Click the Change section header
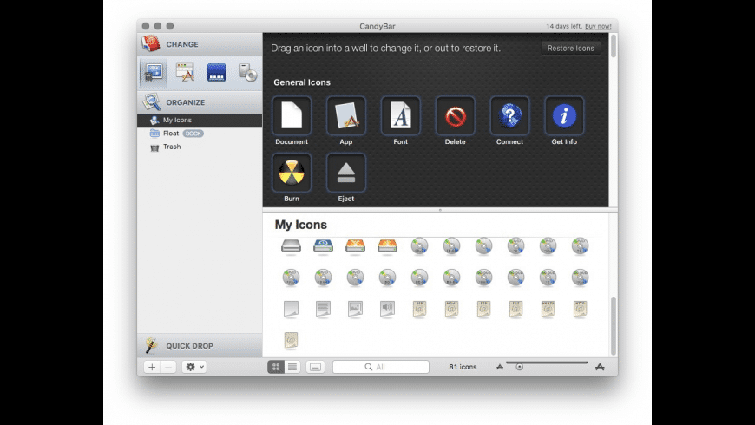This screenshot has width=755, height=425. click(200, 44)
